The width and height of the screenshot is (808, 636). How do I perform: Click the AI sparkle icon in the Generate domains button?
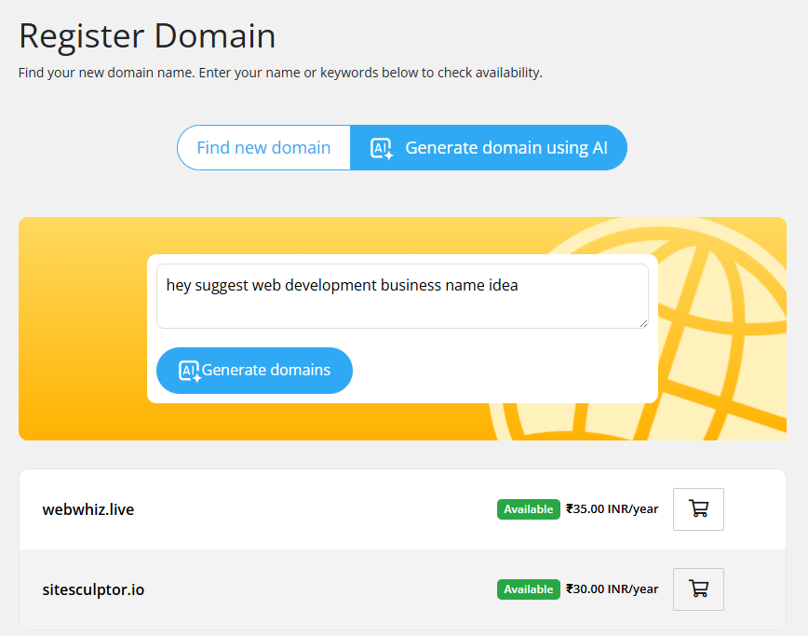tap(190, 371)
